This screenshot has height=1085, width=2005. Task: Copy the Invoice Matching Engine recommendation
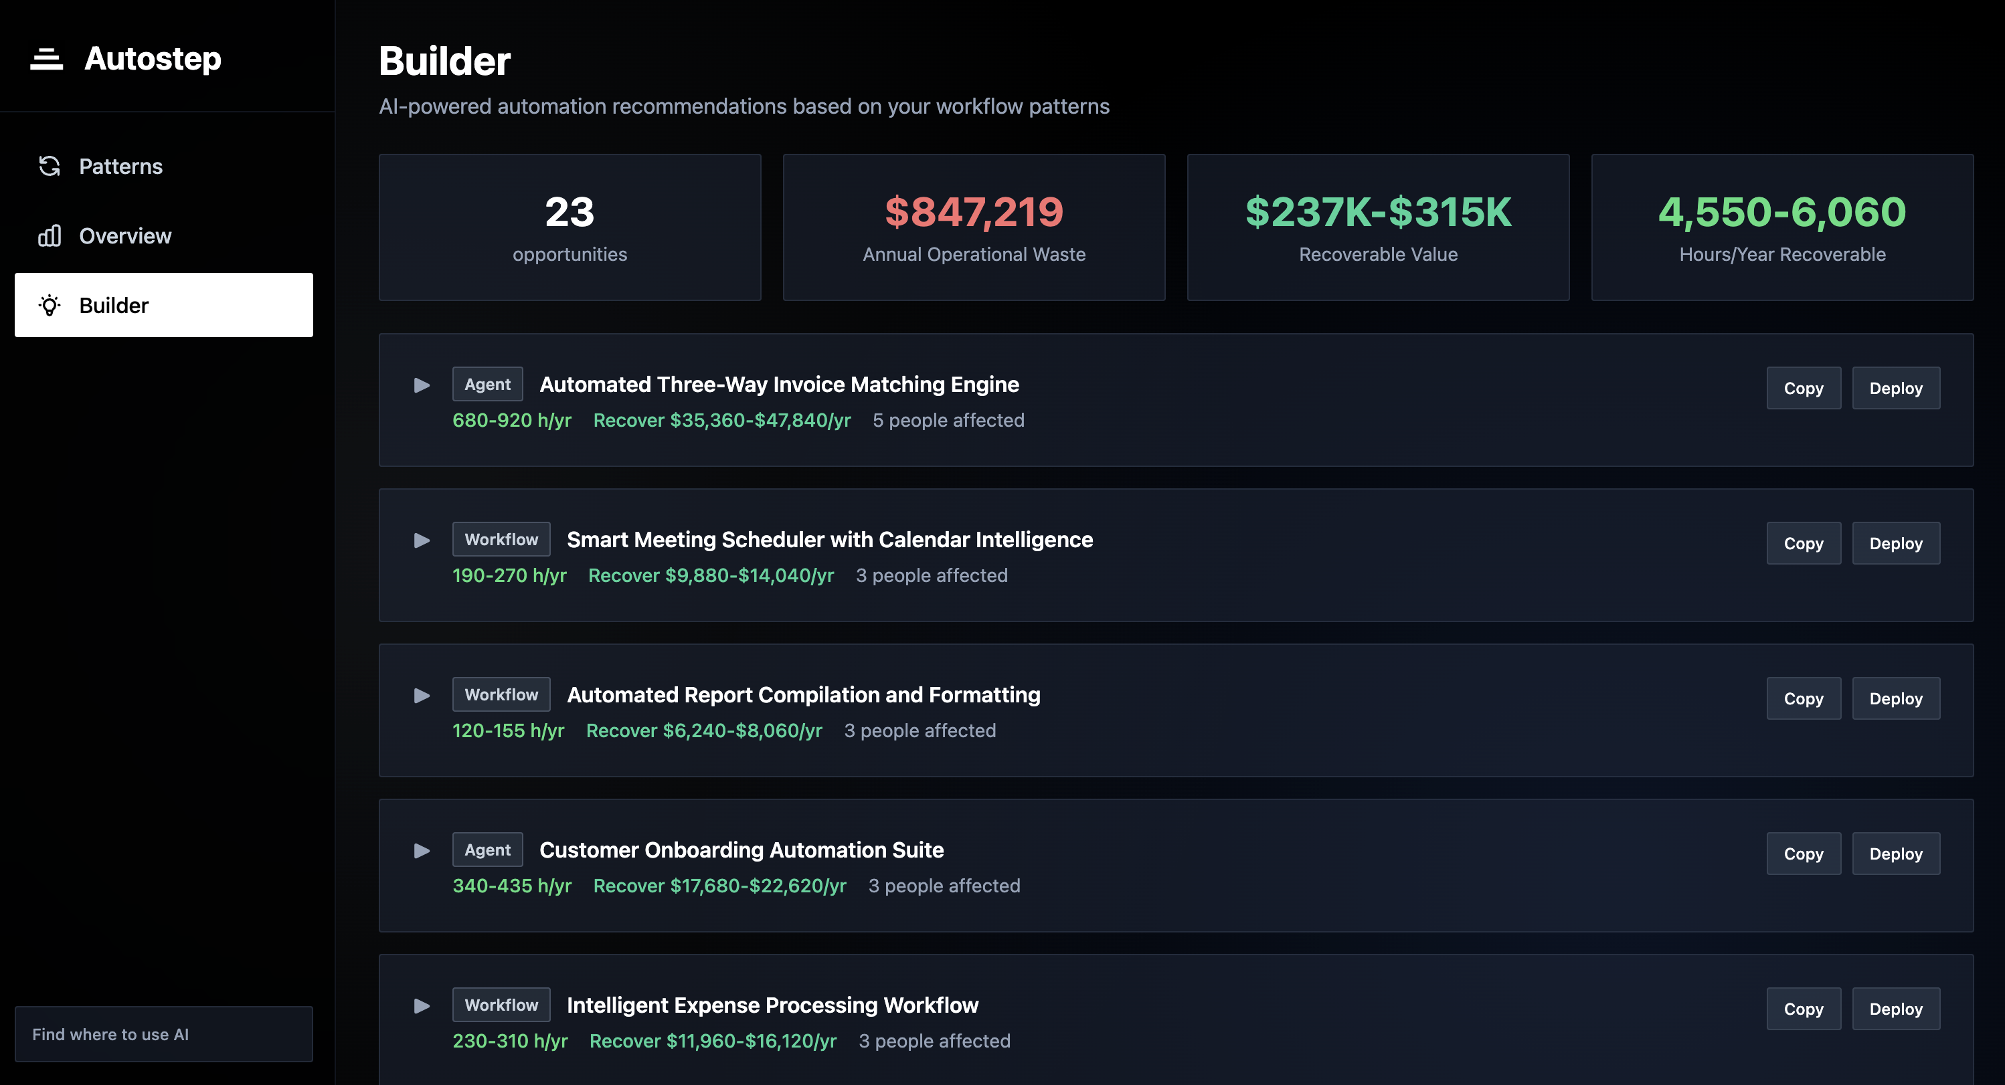pos(1803,388)
